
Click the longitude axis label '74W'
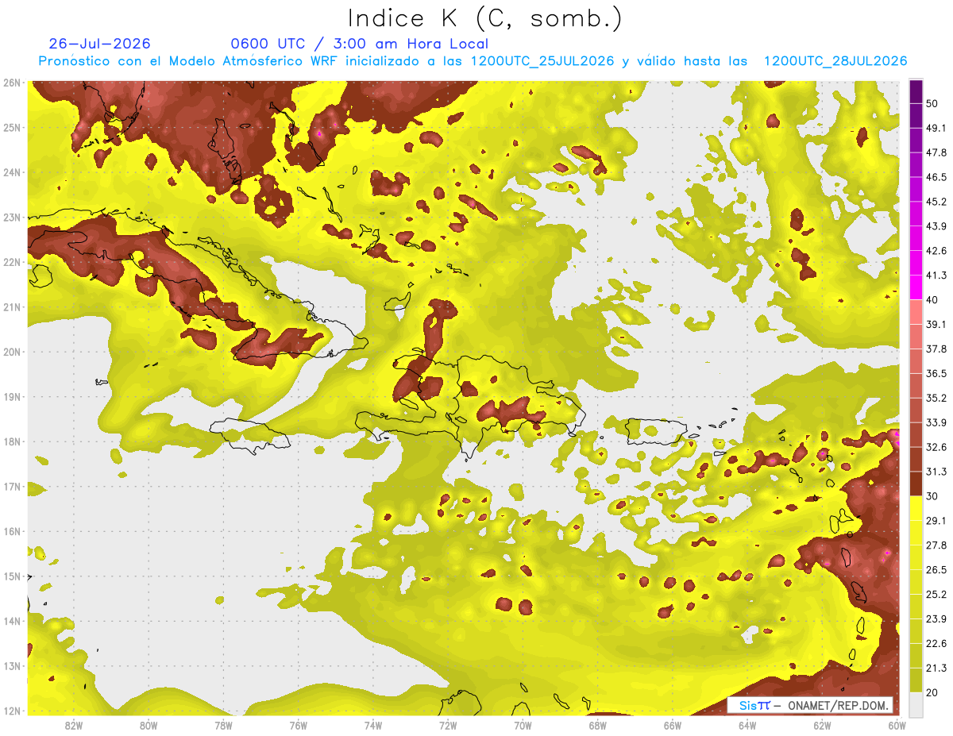[373, 725]
